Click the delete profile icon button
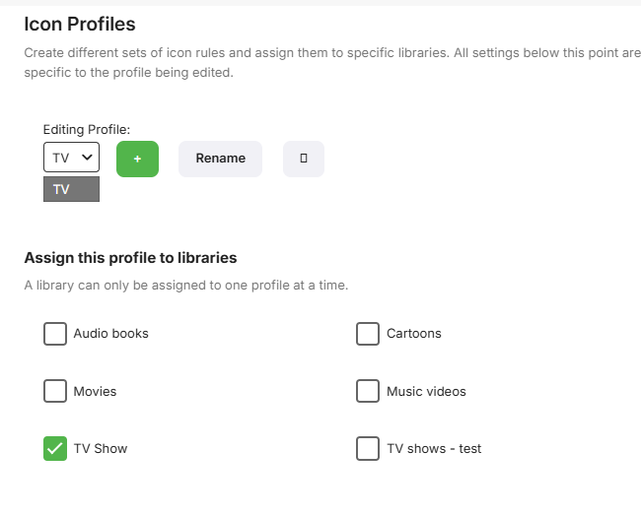Viewport: 641px width, 516px height. 304,159
